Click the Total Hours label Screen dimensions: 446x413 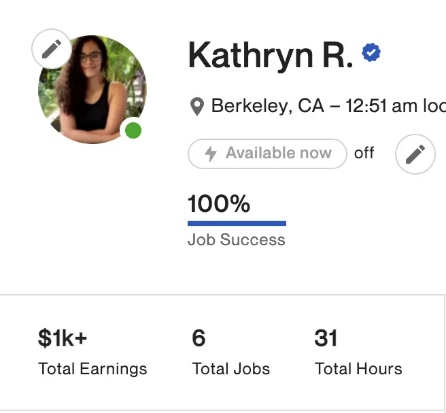(x=358, y=369)
